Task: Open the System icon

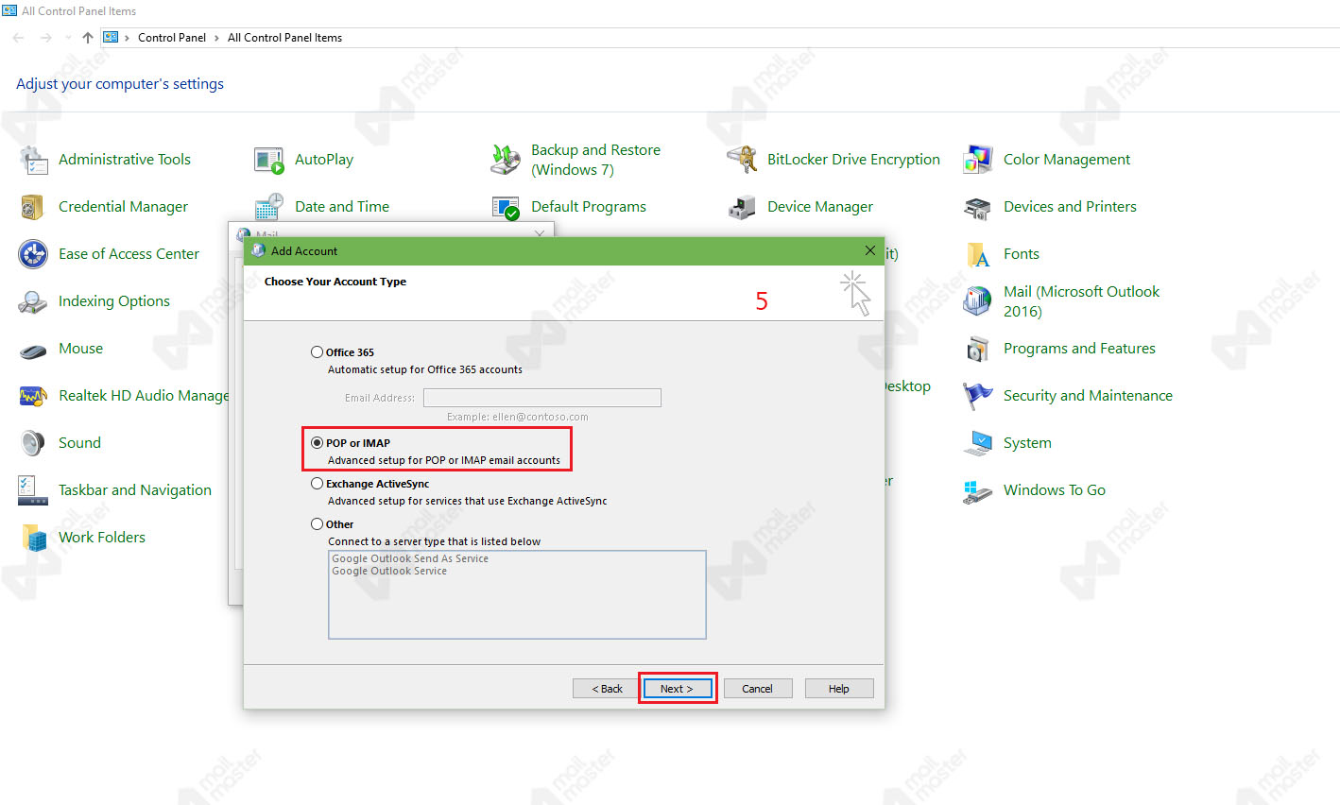Action: (x=978, y=443)
